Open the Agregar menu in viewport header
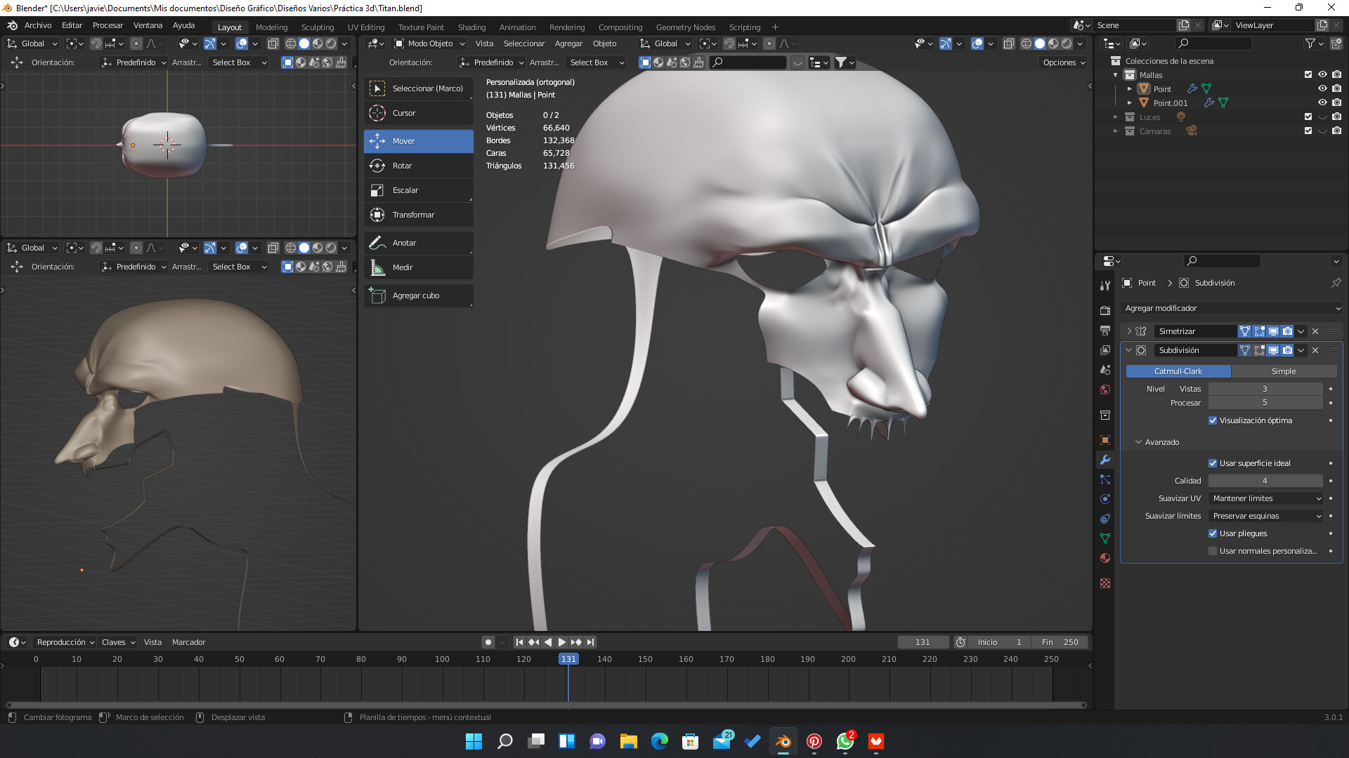1349x758 pixels. [x=568, y=44]
